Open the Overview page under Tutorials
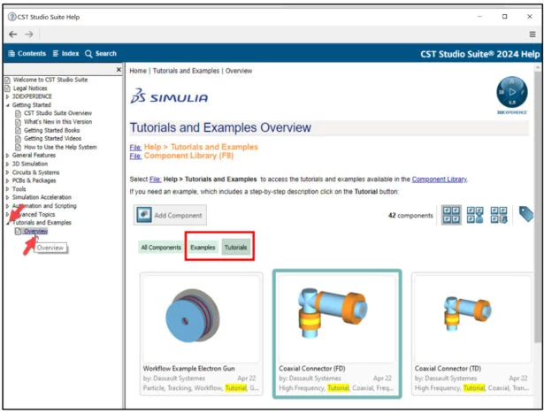 [x=35, y=232]
